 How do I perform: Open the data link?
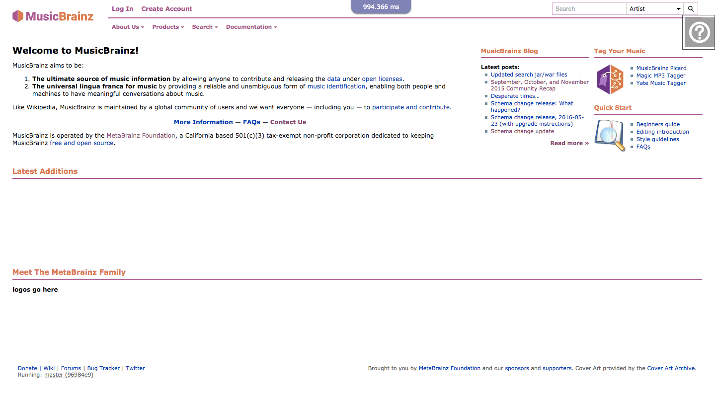tap(334, 79)
